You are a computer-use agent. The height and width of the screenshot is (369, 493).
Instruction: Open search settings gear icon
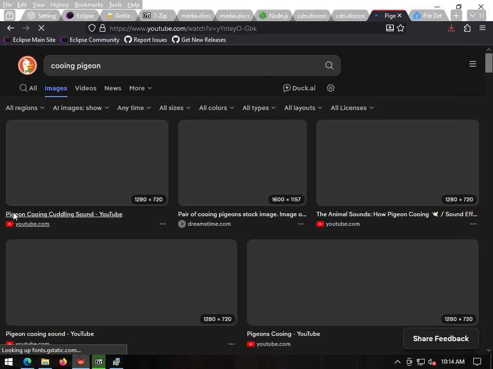330,88
